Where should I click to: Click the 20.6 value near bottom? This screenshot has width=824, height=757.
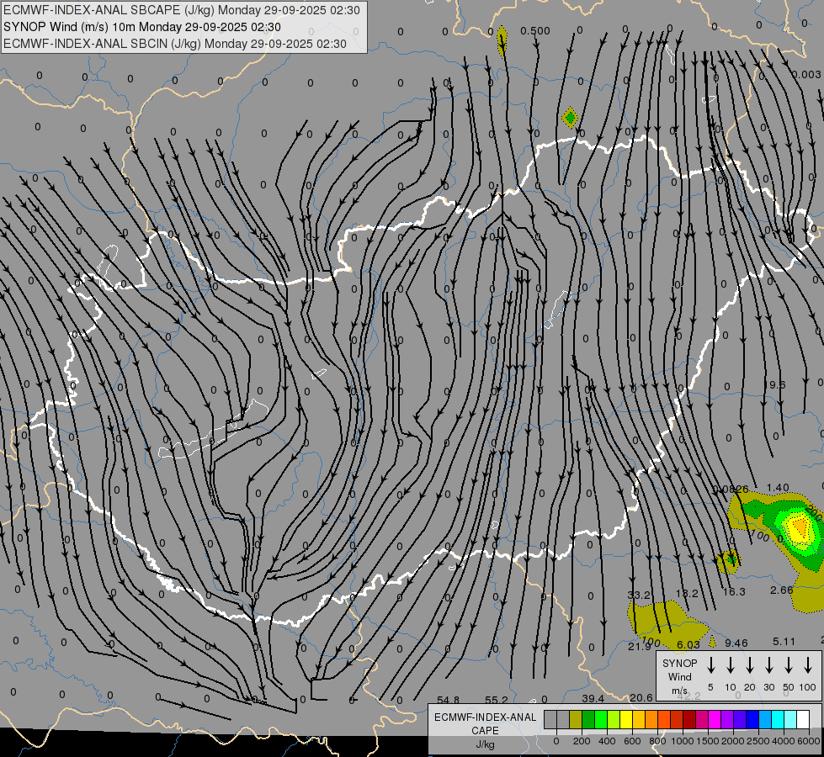tap(641, 697)
